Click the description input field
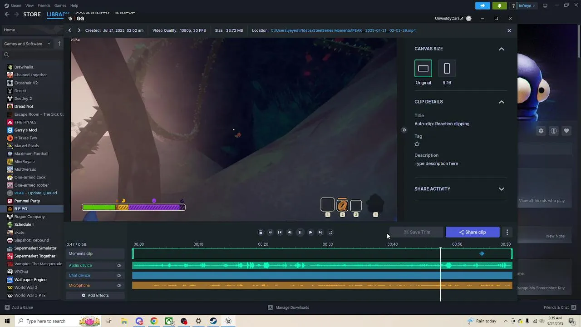Screen dimensions: 581x327 (436, 163)
